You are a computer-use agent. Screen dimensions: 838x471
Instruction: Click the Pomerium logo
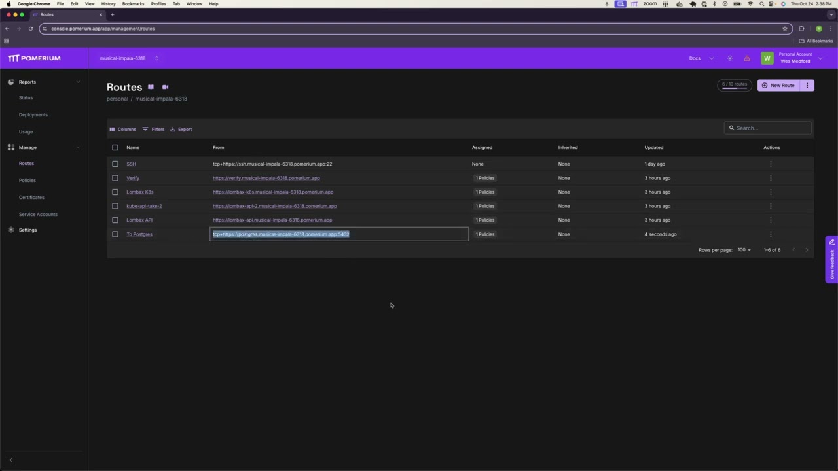click(x=34, y=58)
